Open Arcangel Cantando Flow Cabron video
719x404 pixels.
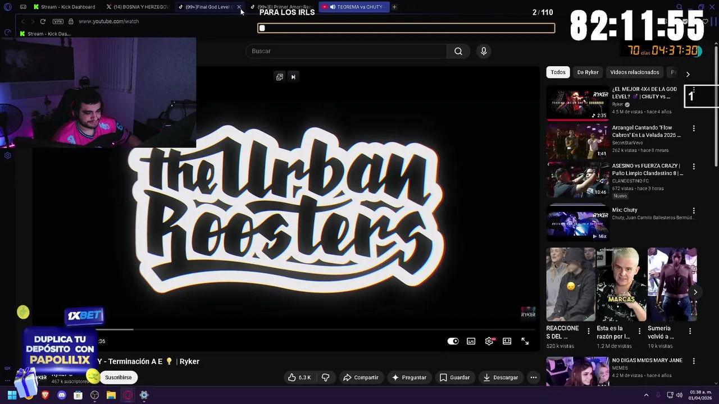click(577, 141)
